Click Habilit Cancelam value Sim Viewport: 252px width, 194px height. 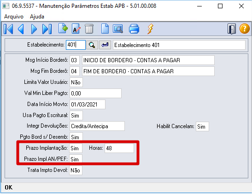click(x=203, y=127)
